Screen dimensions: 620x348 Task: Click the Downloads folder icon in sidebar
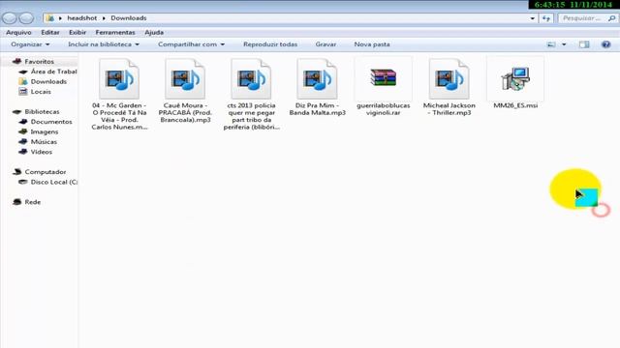23,81
